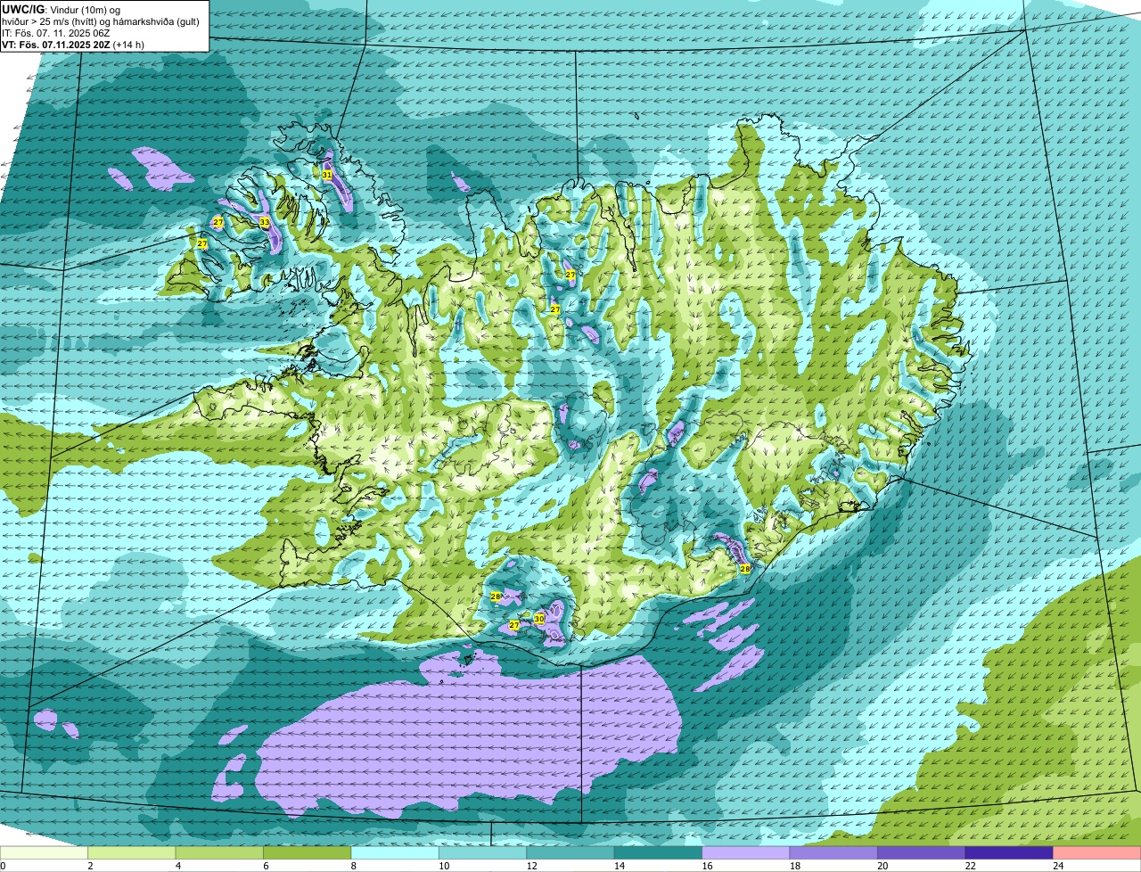The width and height of the screenshot is (1141, 872).
Task: Select the 4–6 m/s legend color segment
Action: 221,853
